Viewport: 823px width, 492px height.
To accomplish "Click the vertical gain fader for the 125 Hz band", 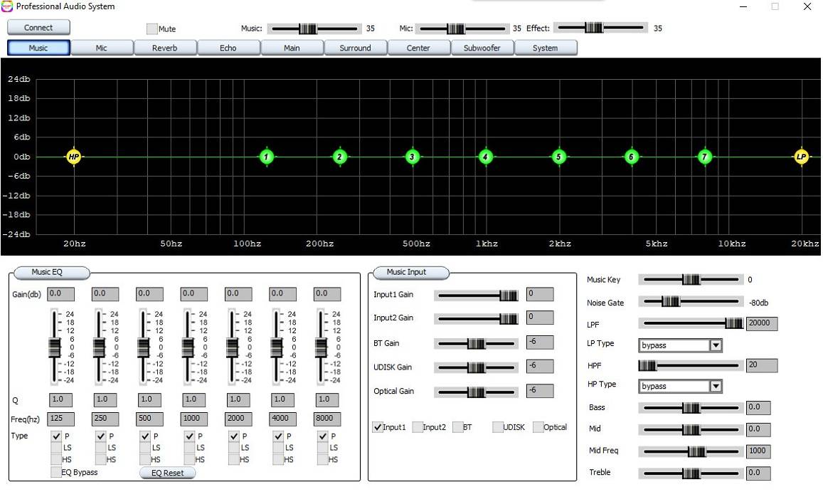I will pos(55,347).
